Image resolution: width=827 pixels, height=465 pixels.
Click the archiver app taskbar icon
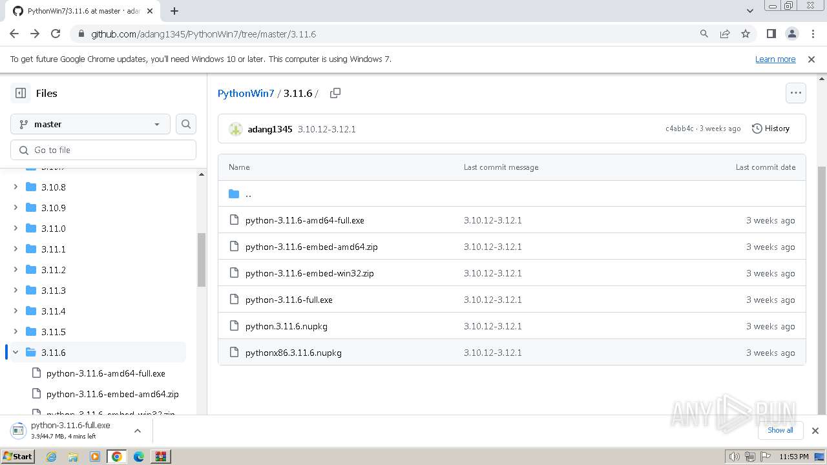(x=161, y=457)
